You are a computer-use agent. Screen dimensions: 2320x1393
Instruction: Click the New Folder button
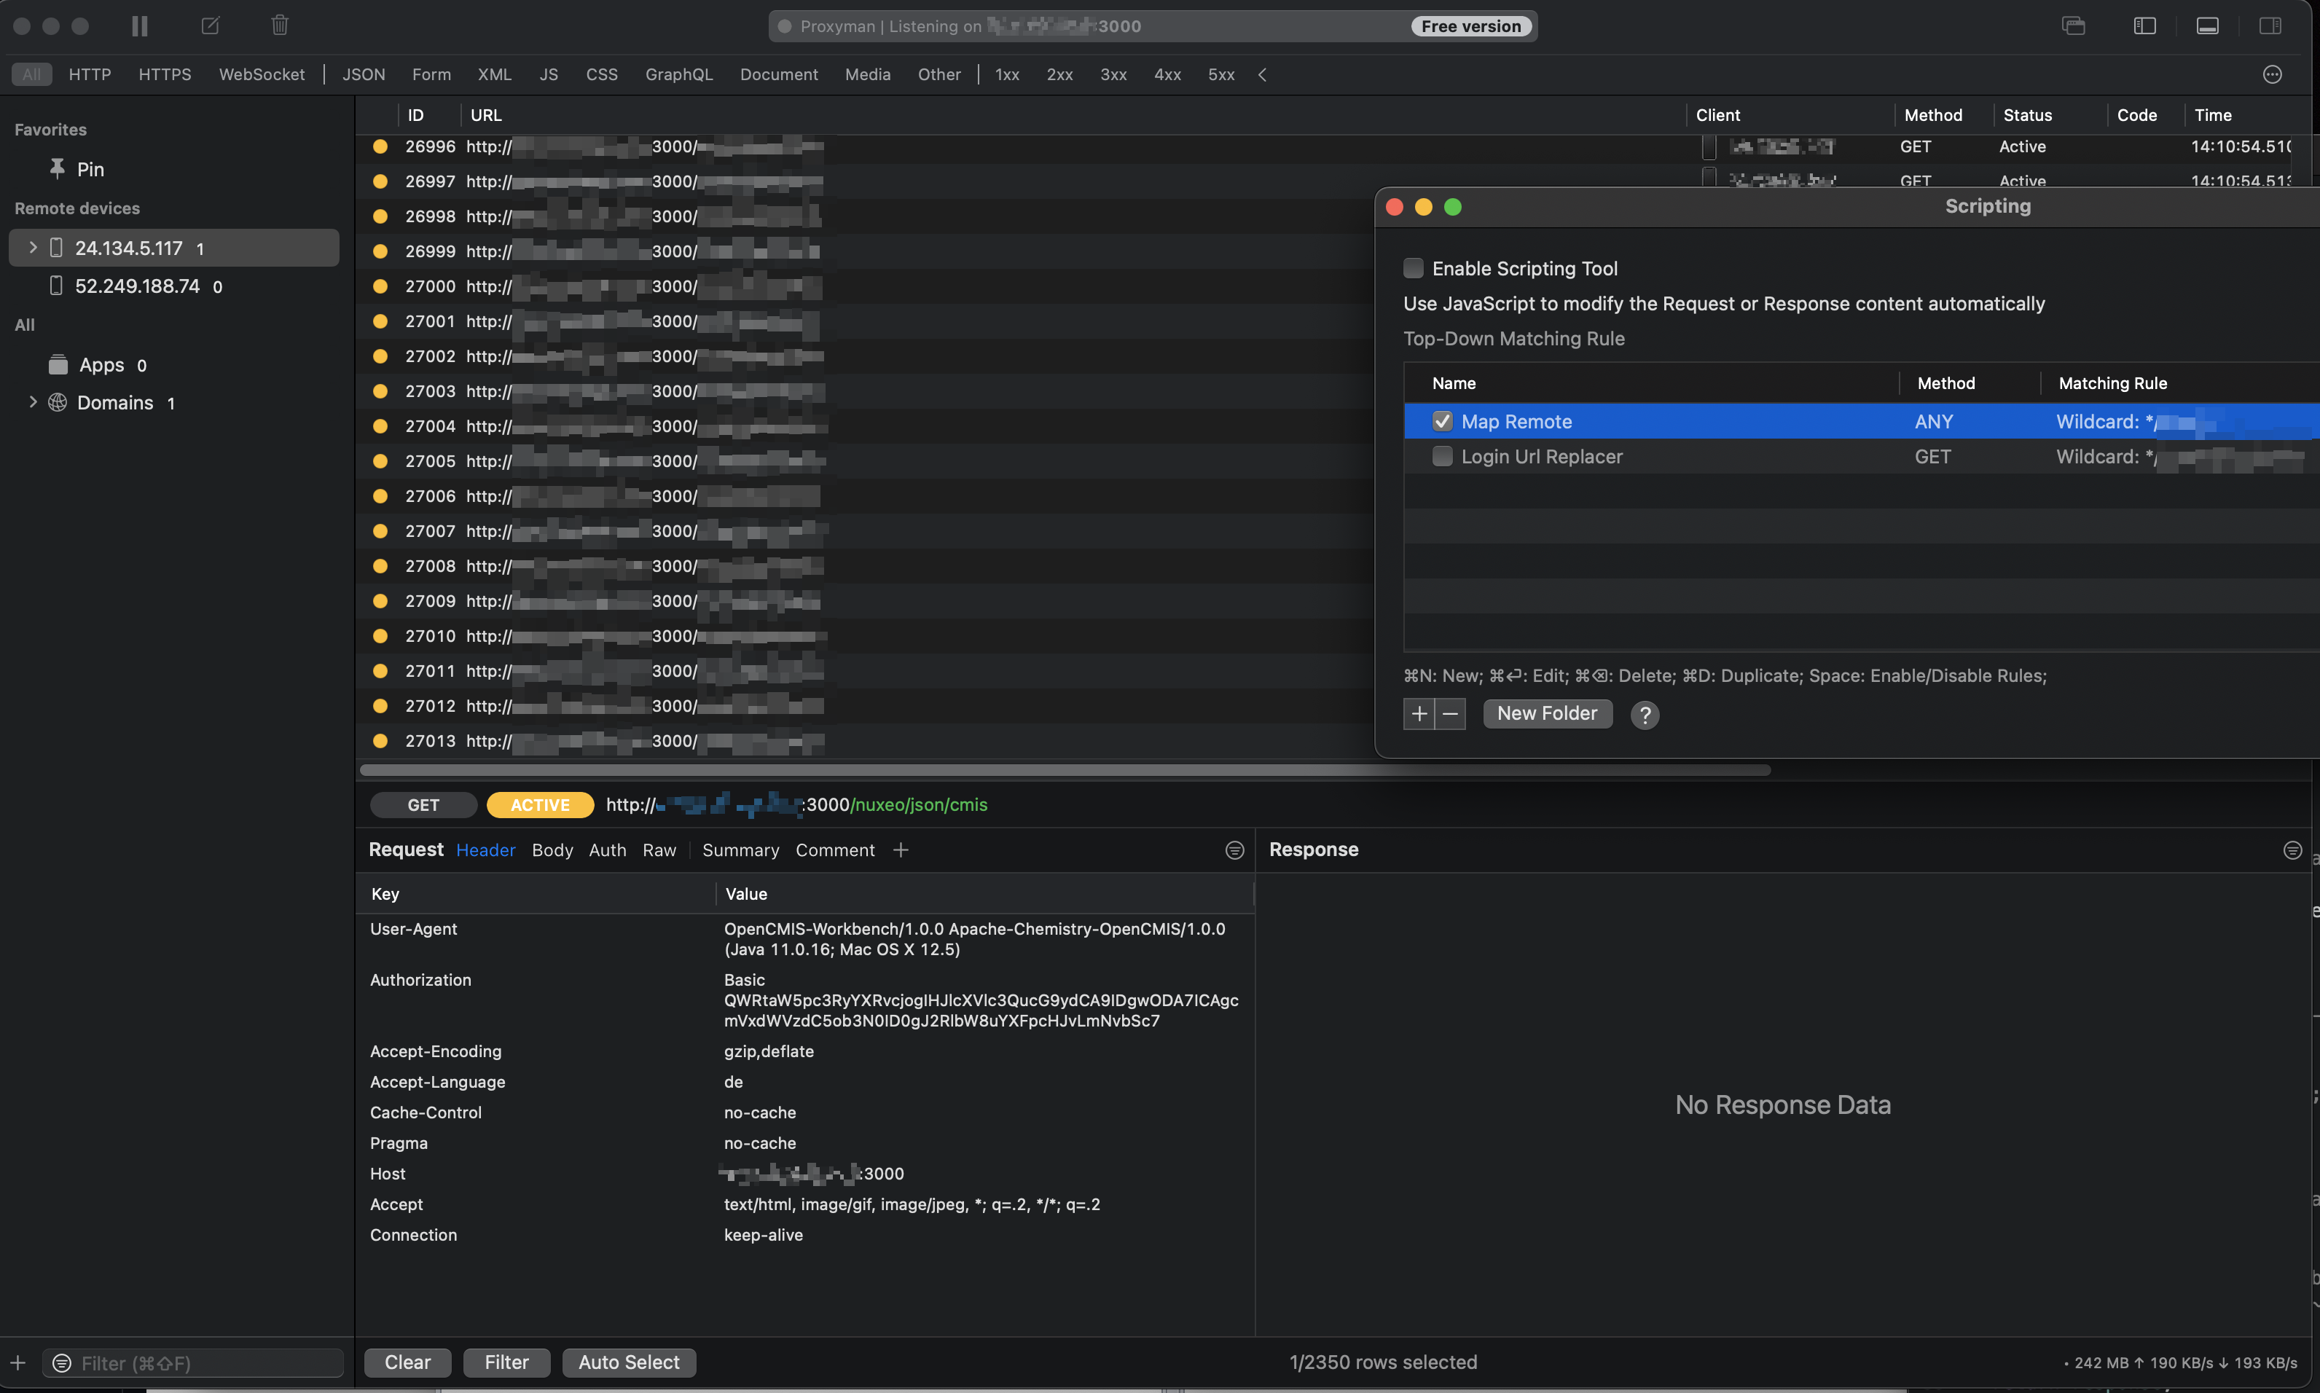(x=1547, y=713)
